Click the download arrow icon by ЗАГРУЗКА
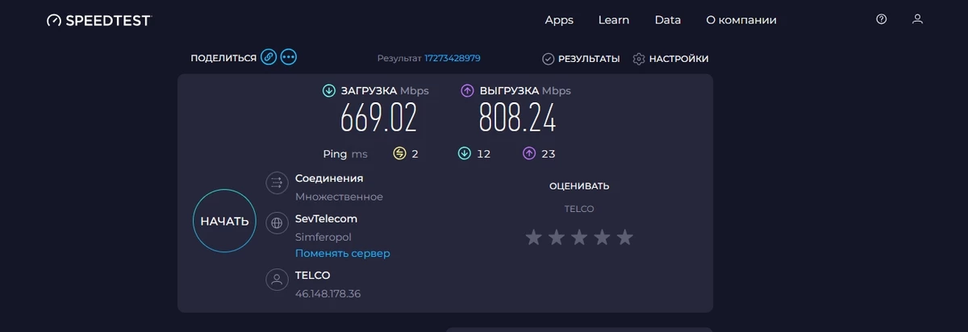This screenshot has width=968, height=332. pos(329,91)
